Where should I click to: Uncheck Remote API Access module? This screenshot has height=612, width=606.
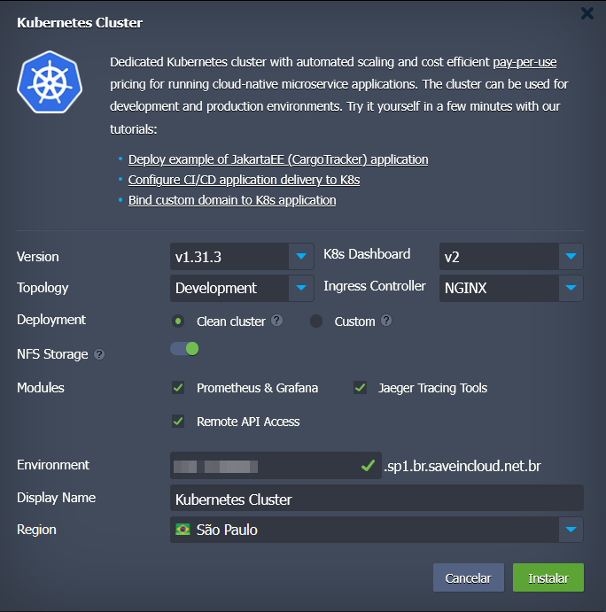coord(178,422)
